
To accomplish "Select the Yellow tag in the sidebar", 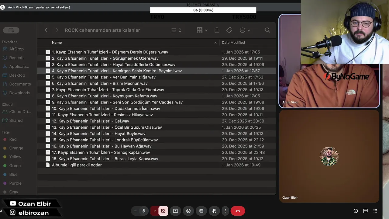I will 12,157.
